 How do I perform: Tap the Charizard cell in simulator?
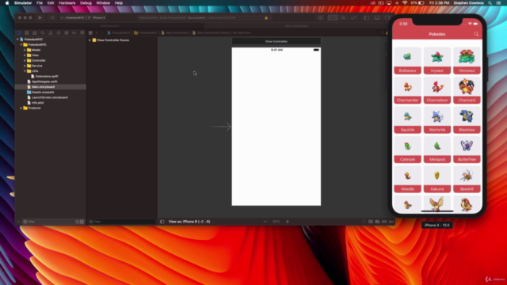pos(467,90)
